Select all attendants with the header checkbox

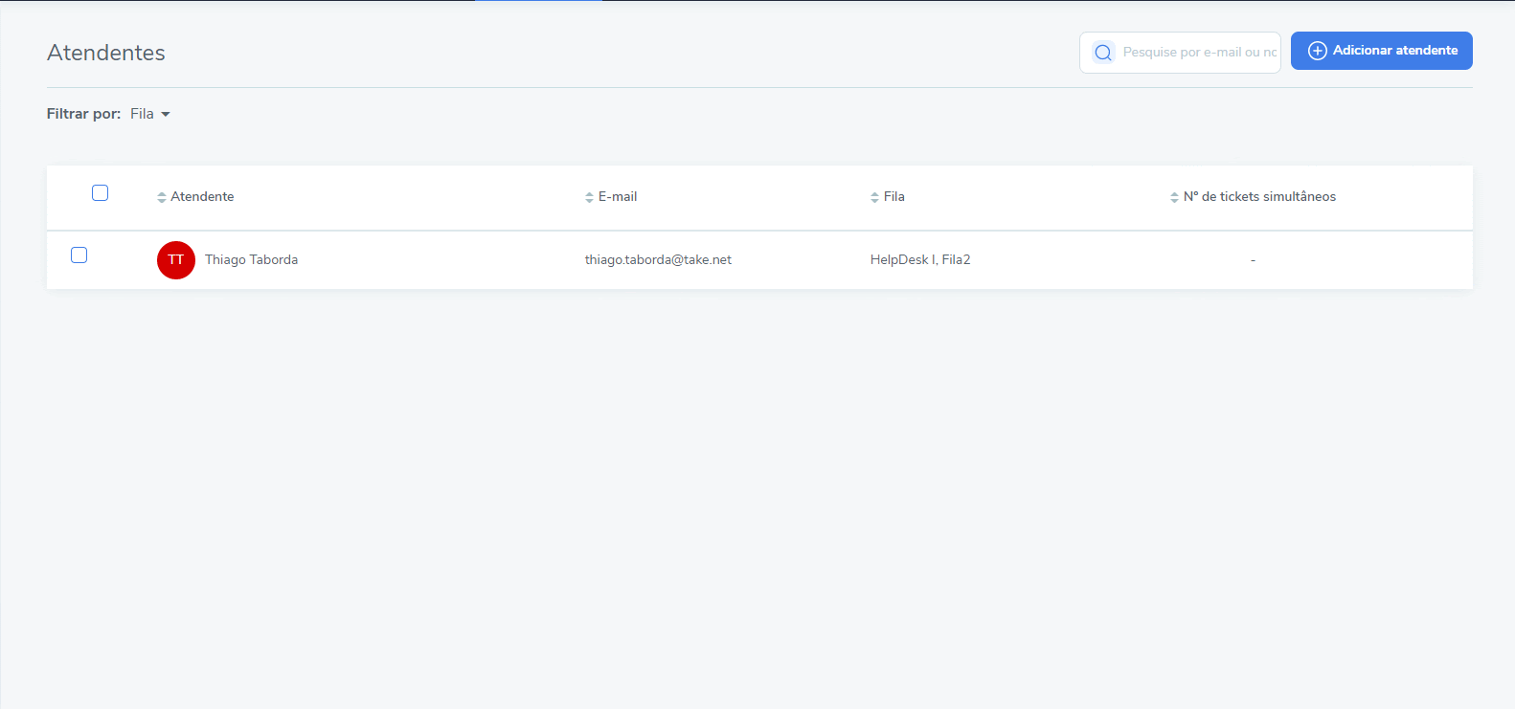pyautogui.click(x=100, y=193)
